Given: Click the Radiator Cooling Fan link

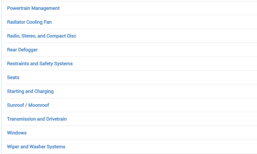Looking at the screenshot, I should [x=29, y=22].
